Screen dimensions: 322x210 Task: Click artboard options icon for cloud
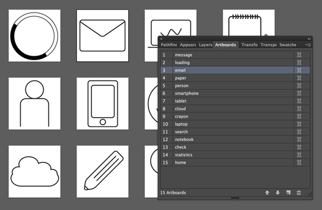[x=299, y=108]
